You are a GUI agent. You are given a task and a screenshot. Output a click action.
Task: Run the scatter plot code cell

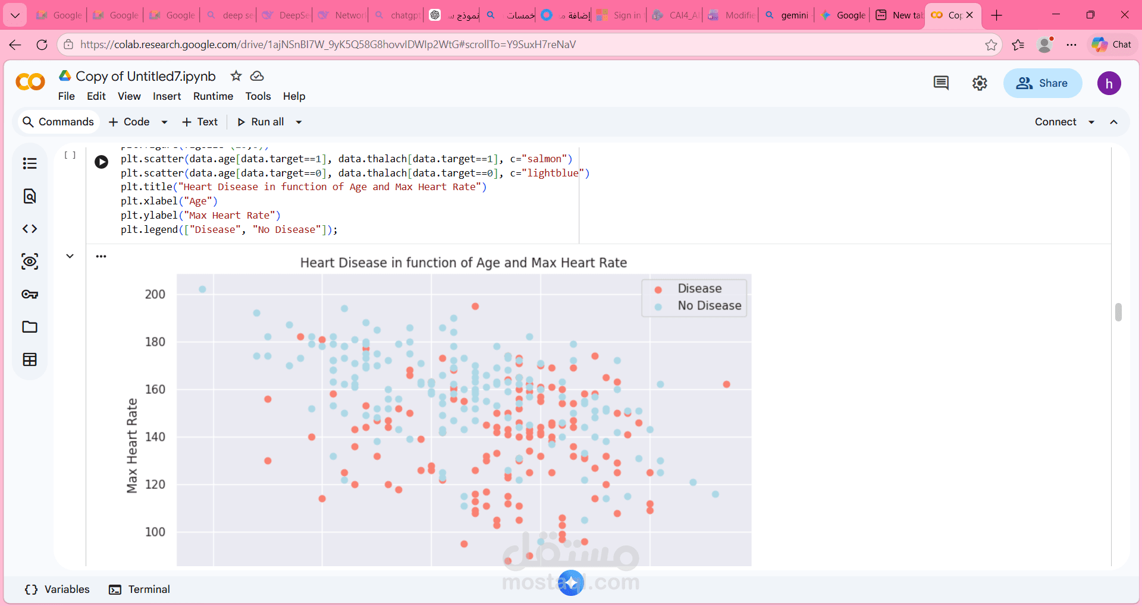click(x=101, y=162)
